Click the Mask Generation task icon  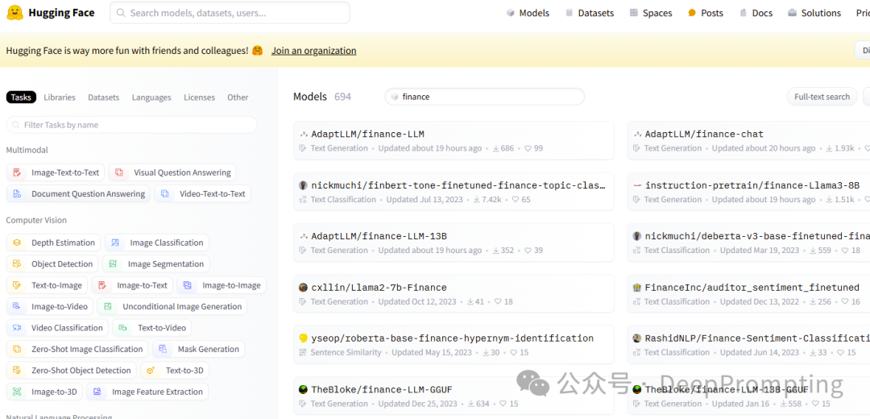tap(164, 350)
